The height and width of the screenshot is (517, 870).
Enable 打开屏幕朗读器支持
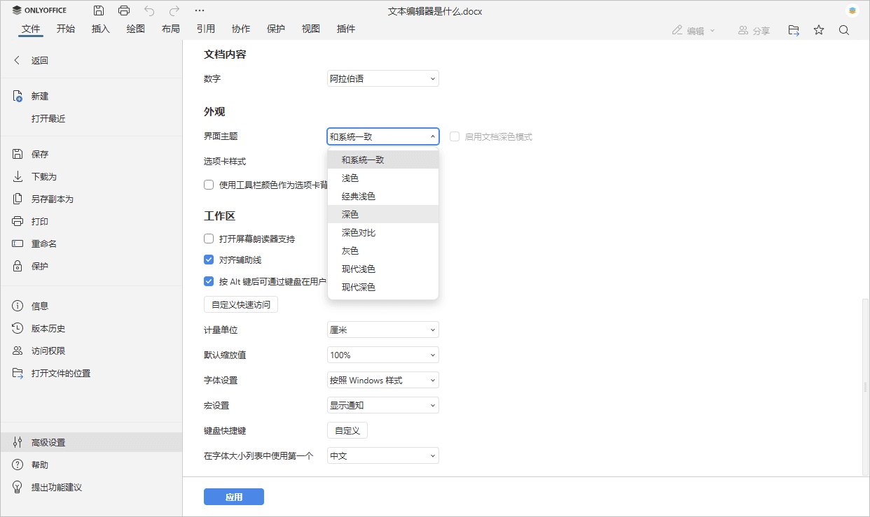pyautogui.click(x=209, y=238)
